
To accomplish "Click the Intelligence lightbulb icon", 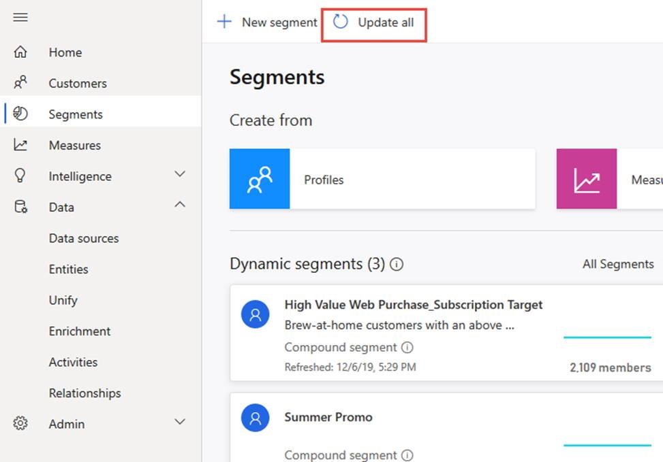I will (20, 176).
